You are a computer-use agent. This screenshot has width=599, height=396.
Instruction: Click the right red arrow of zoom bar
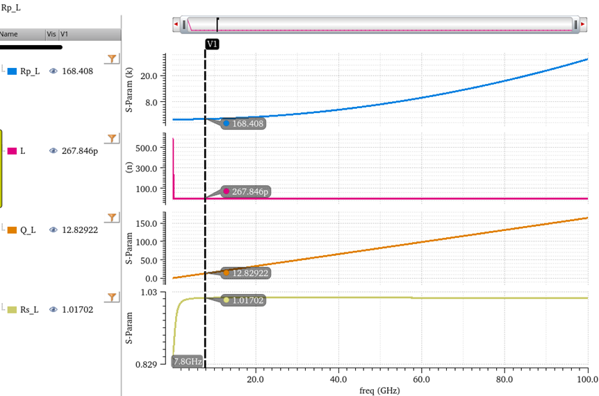click(x=582, y=24)
